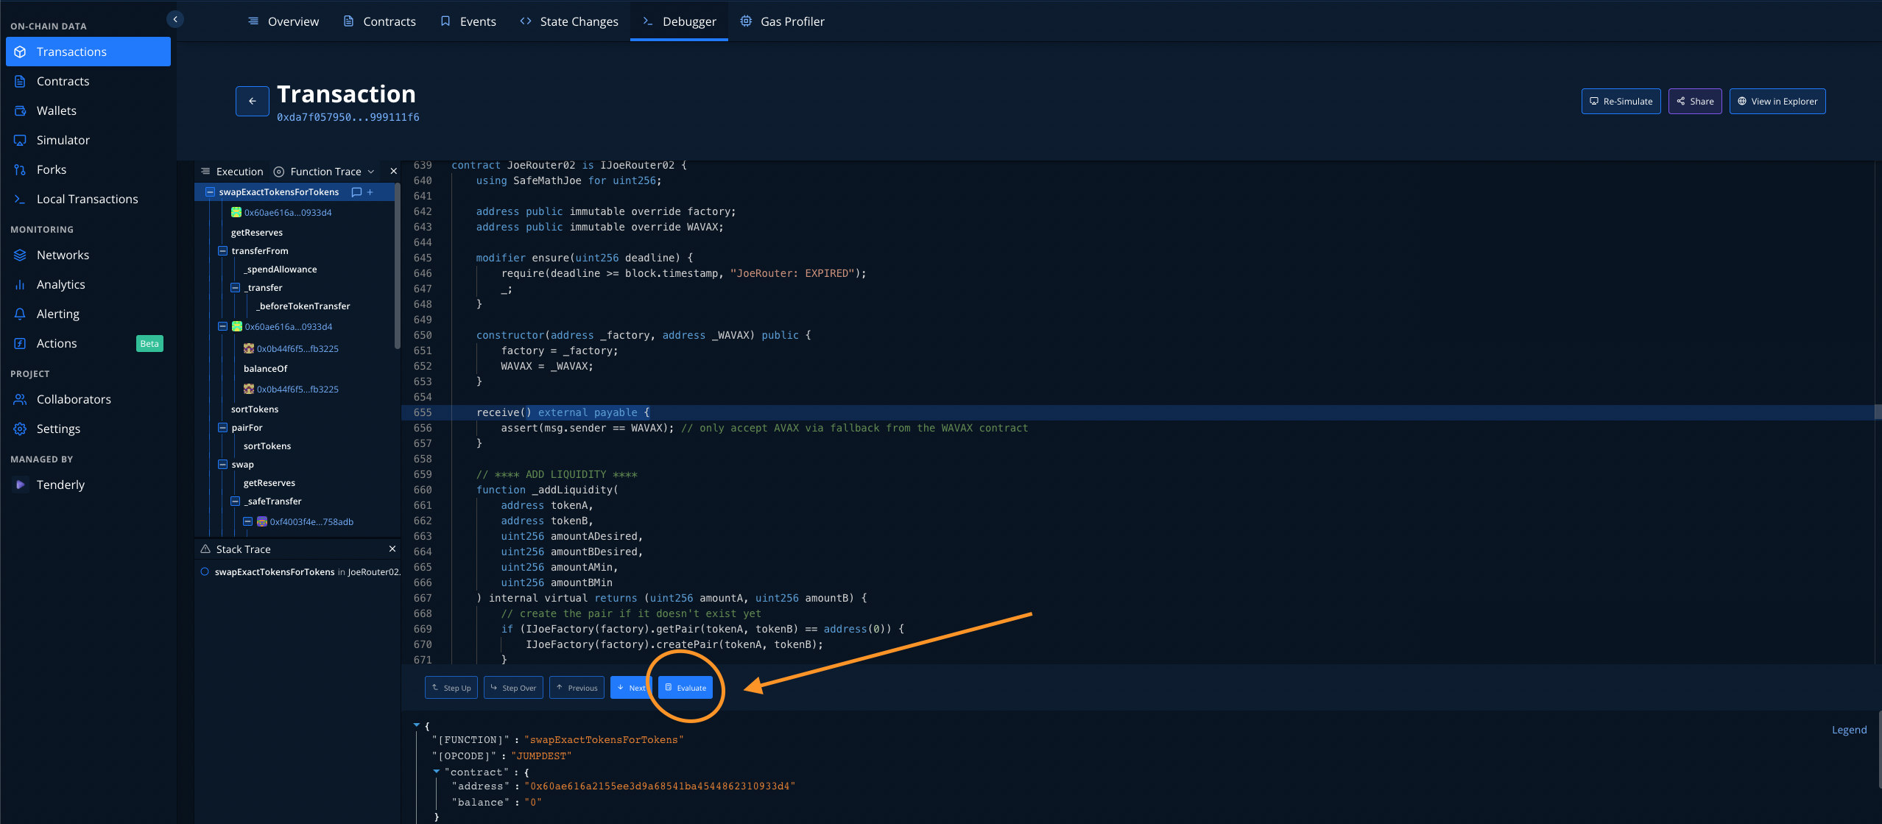
Task: Collapse the transferFrom trace node
Action: point(222,251)
